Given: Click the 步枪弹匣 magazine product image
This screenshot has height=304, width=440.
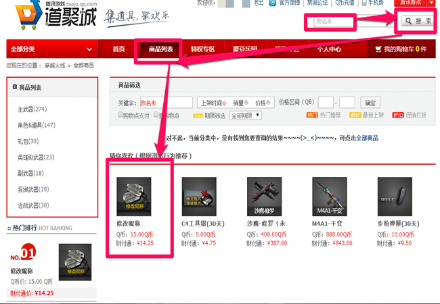Looking at the screenshot, I should tap(395, 197).
